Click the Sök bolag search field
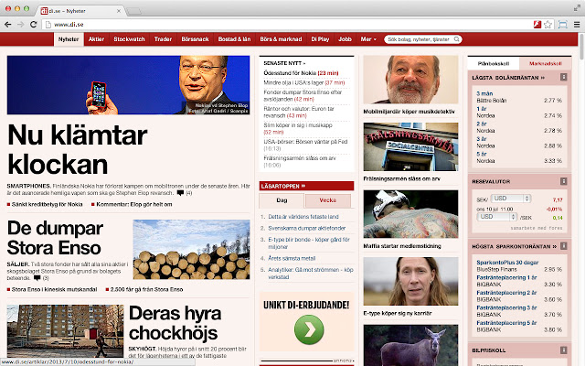 (x=419, y=39)
